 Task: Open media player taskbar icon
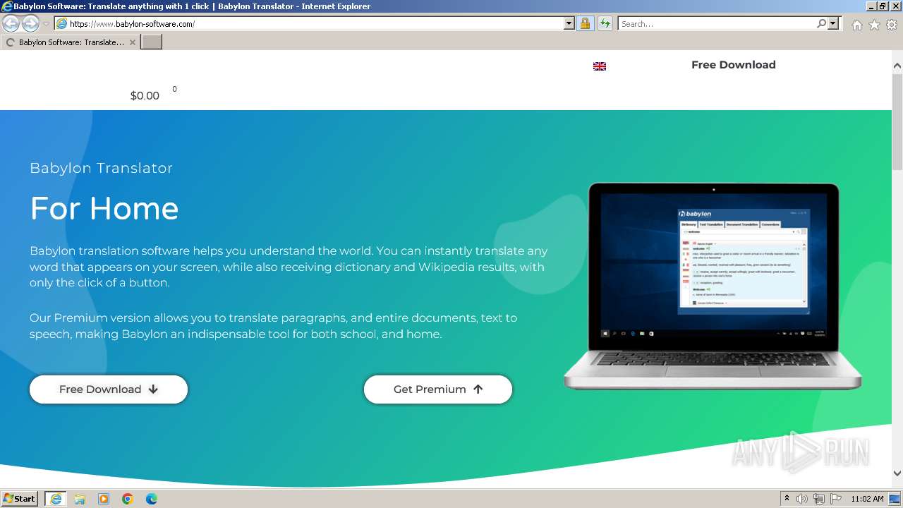tap(104, 499)
